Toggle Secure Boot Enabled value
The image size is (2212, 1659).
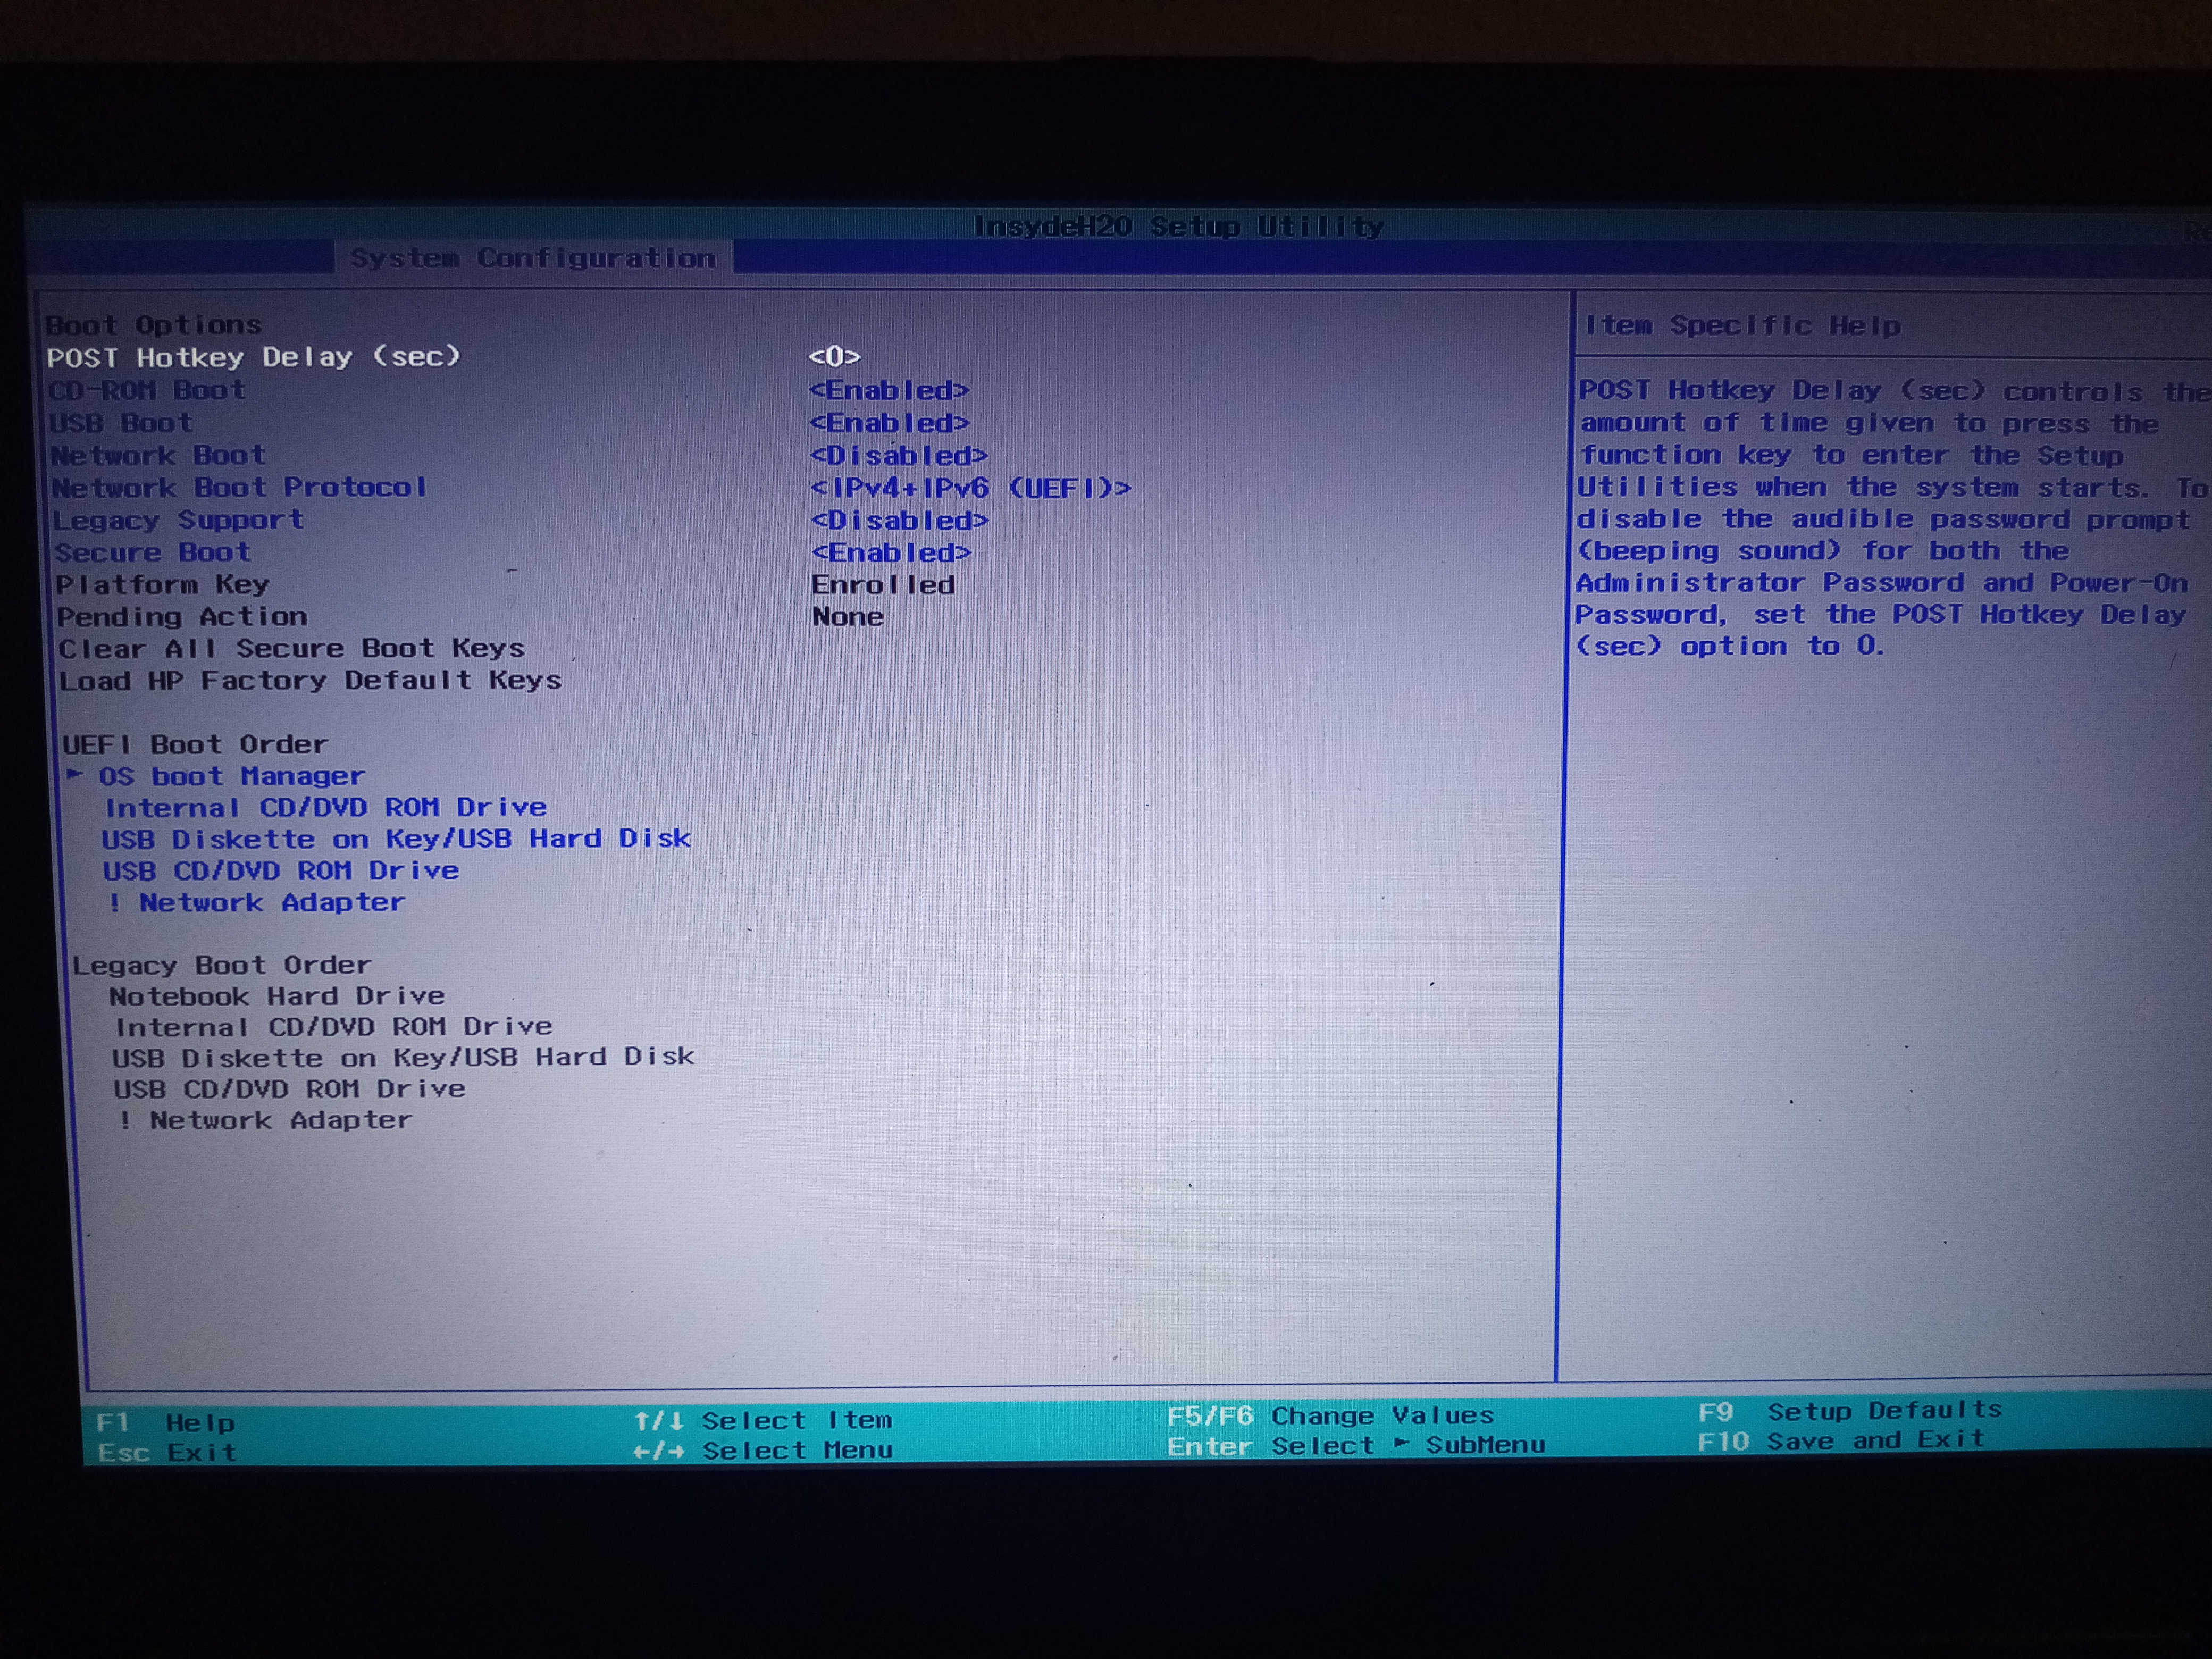coord(890,553)
